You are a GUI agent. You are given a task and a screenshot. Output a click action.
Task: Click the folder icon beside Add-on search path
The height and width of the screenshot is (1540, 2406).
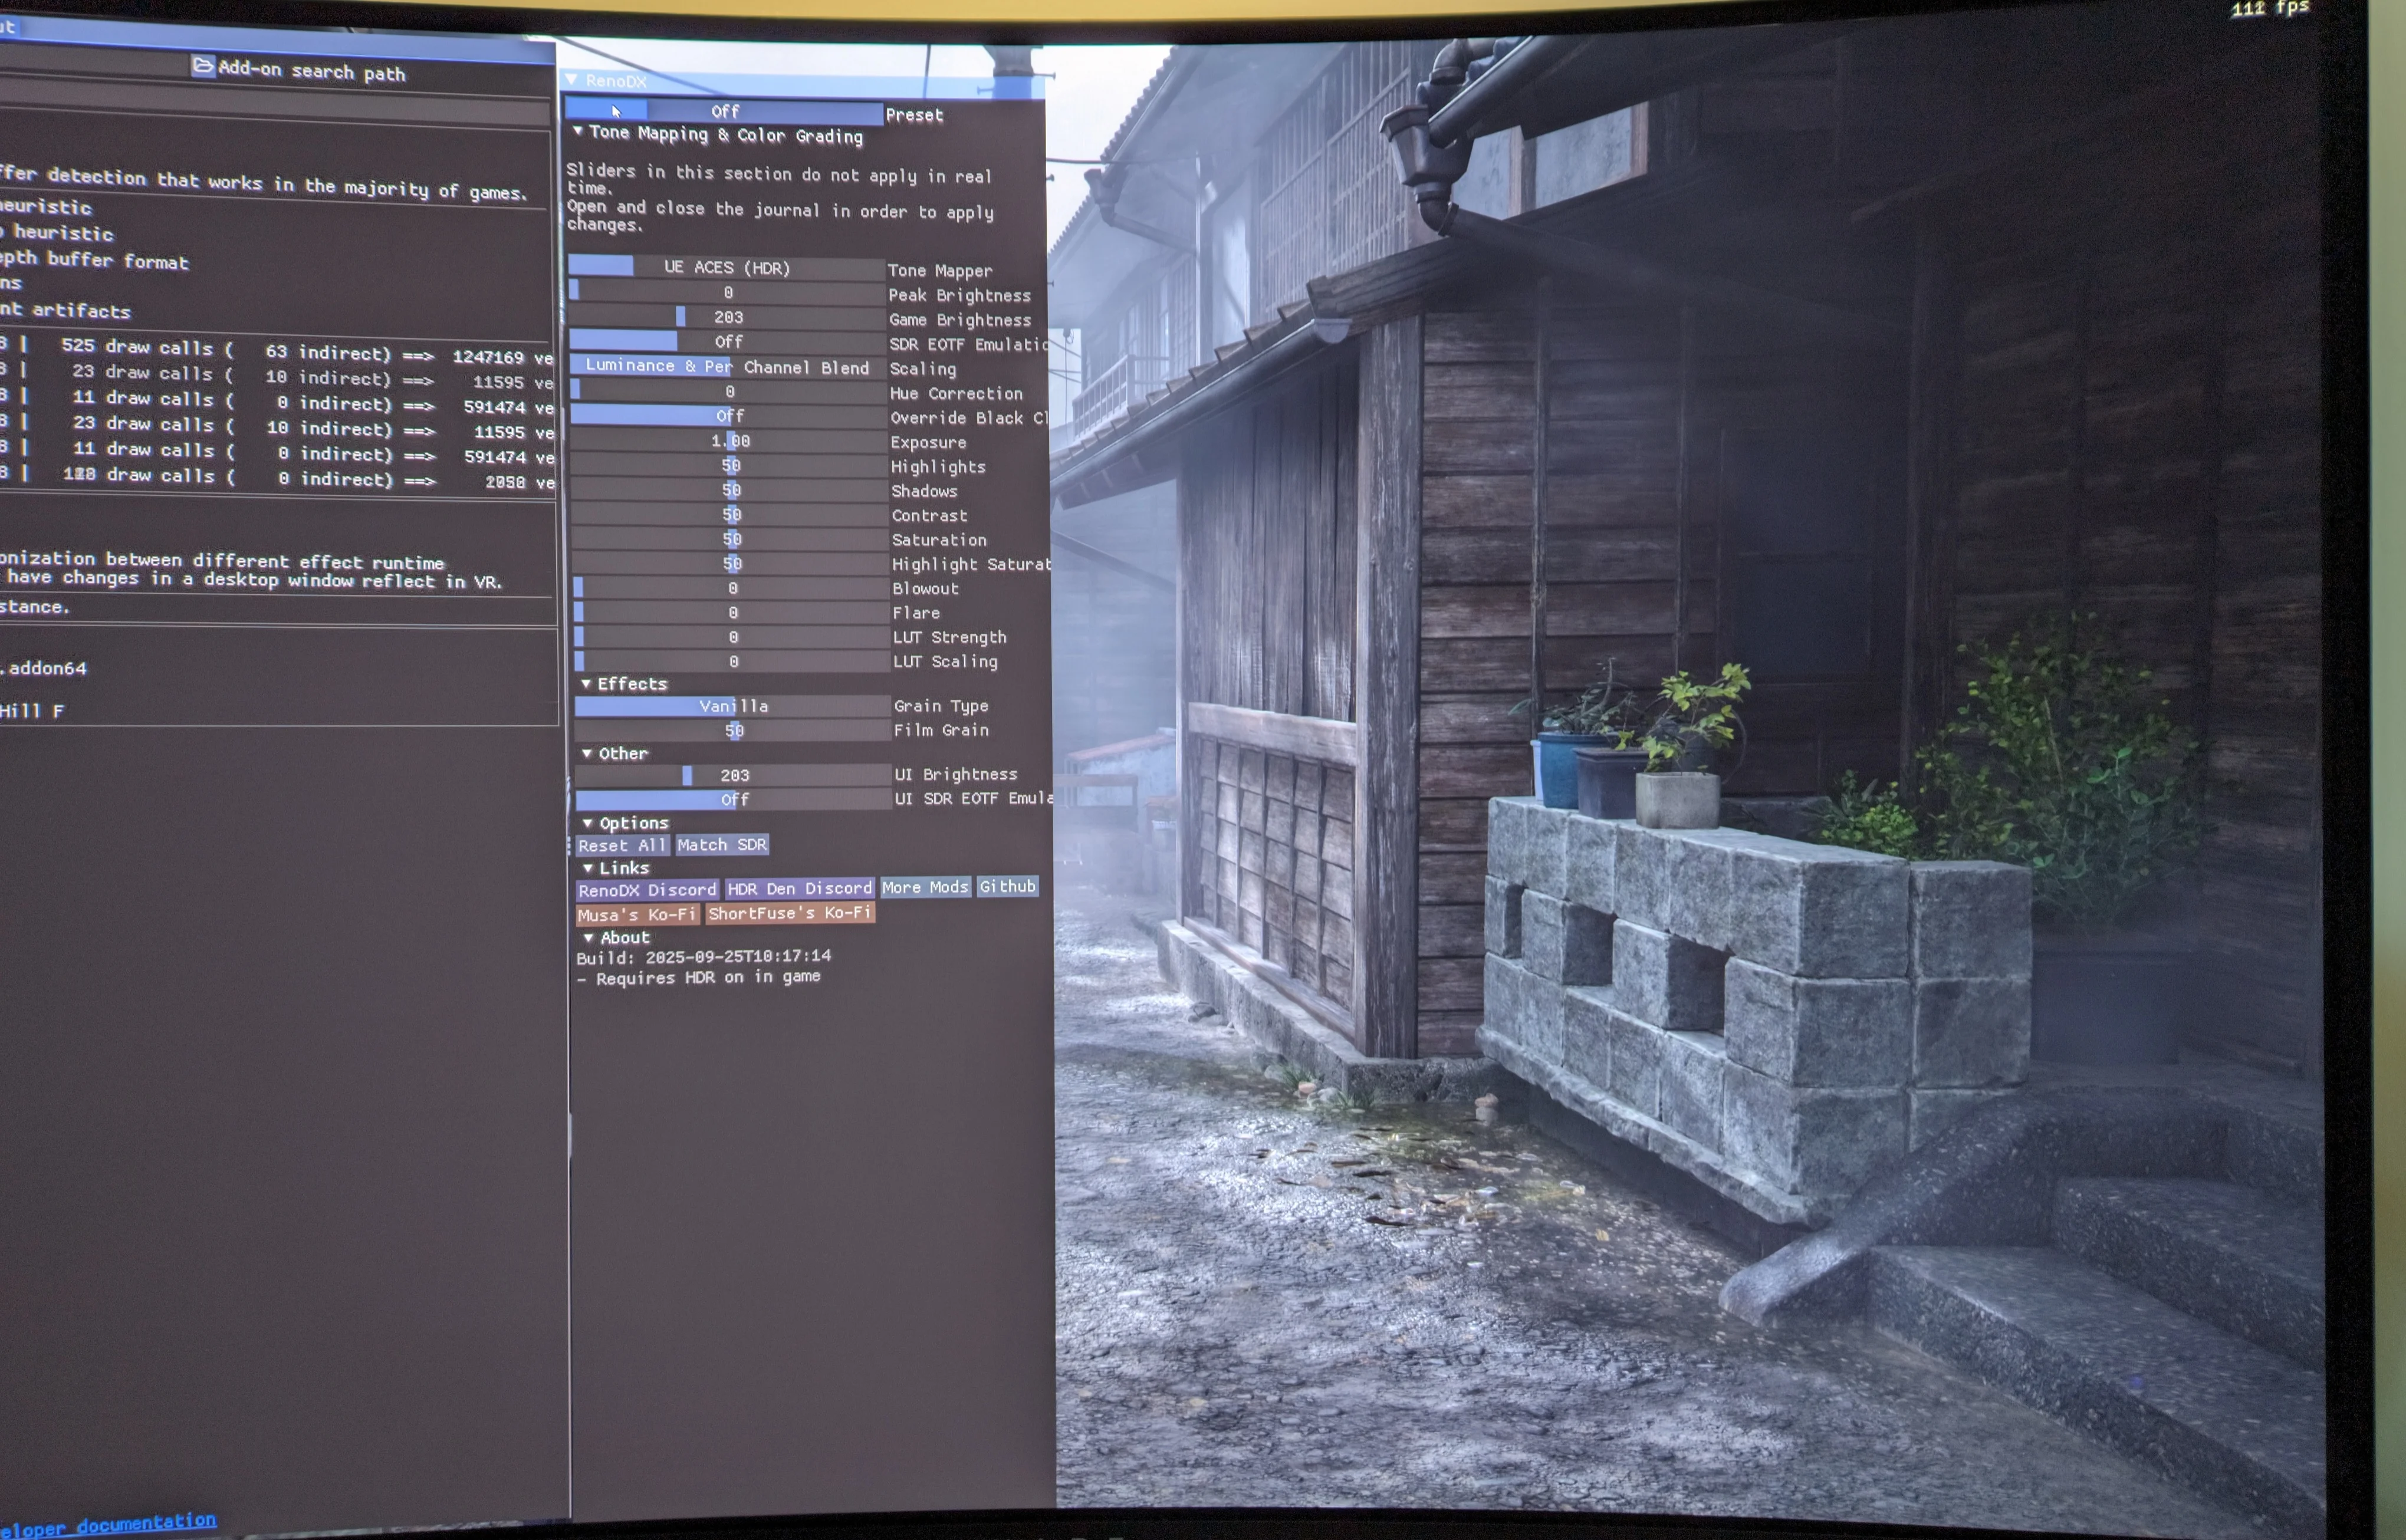tap(203, 66)
